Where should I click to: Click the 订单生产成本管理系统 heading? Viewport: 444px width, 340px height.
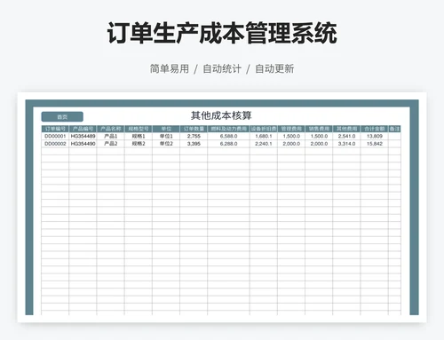pyautogui.click(x=222, y=33)
